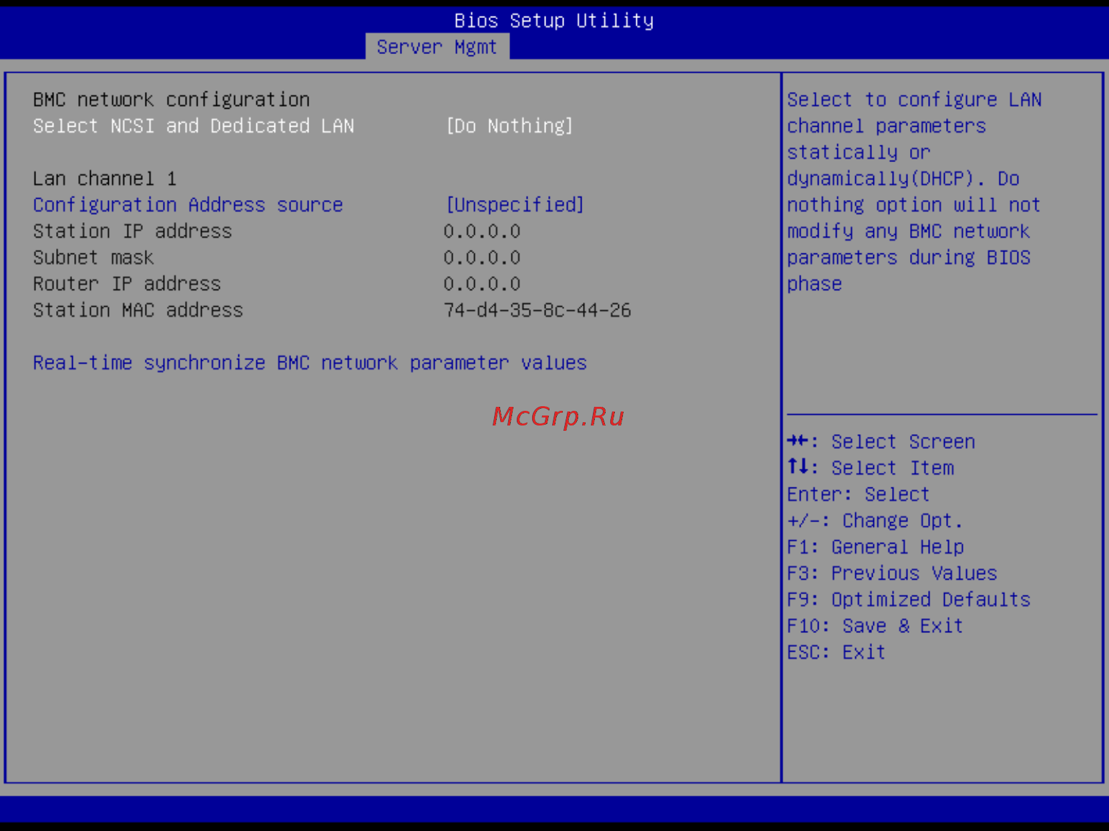
Task: Open the [Unspecified] value dropdown
Action: [x=515, y=205]
